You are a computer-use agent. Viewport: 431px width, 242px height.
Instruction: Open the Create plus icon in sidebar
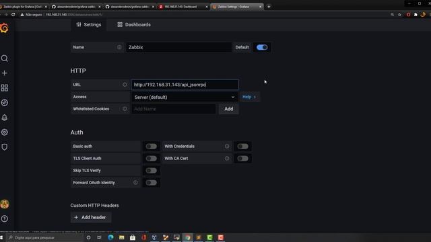coord(5,73)
